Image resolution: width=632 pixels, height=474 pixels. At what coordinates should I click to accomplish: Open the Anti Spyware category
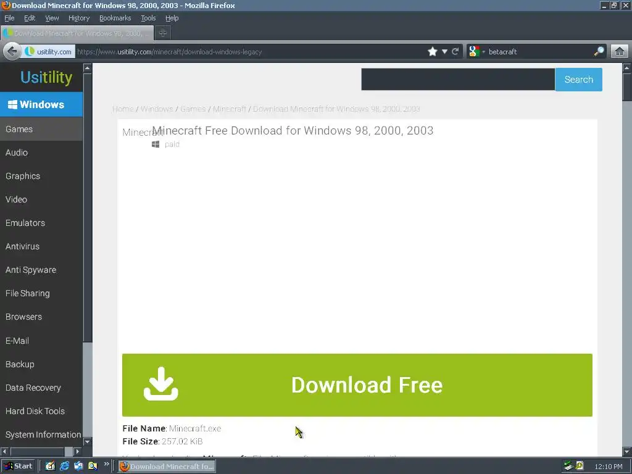pyautogui.click(x=41, y=270)
